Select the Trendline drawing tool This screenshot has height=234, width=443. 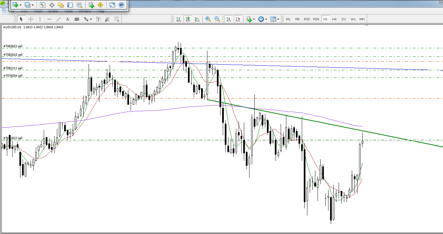coord(59,19)
